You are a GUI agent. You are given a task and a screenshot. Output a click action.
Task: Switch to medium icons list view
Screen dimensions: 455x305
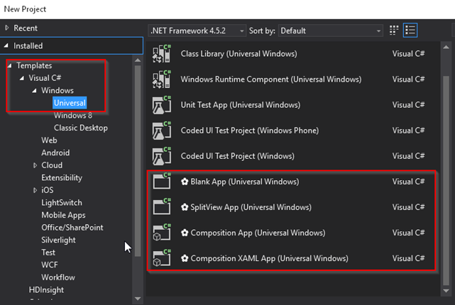click(x=410, y=30)
